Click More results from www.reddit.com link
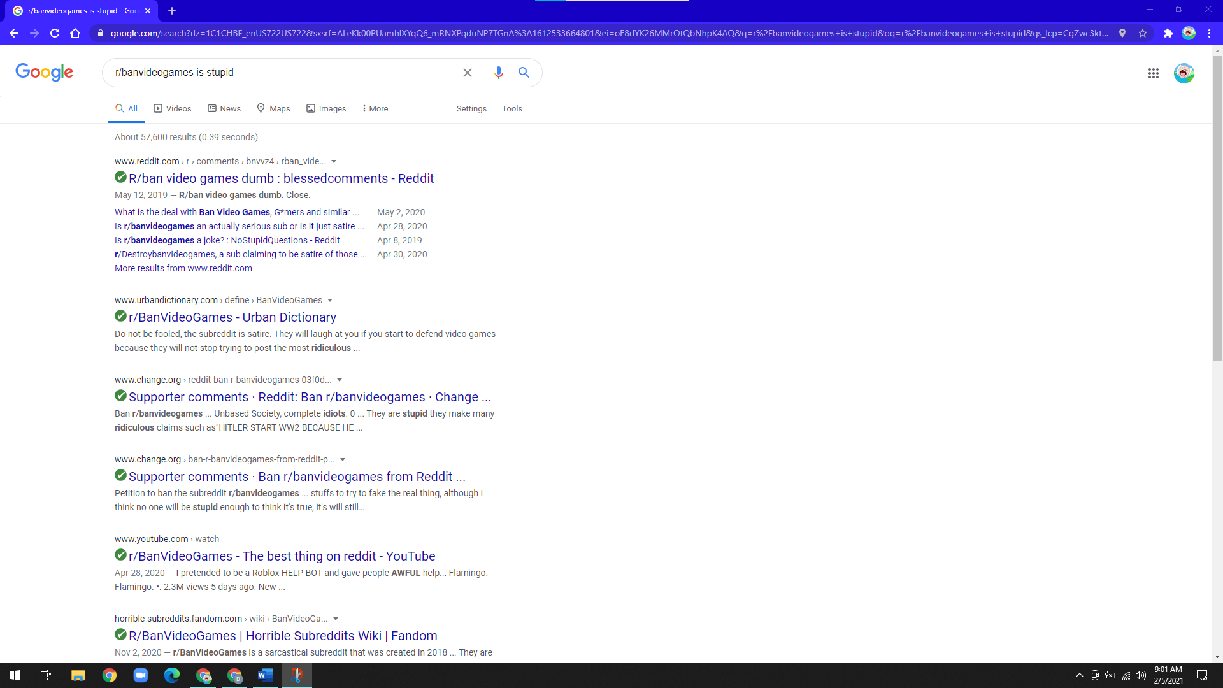Screen dimensions: 1223x688 click(x=183, y=268)
